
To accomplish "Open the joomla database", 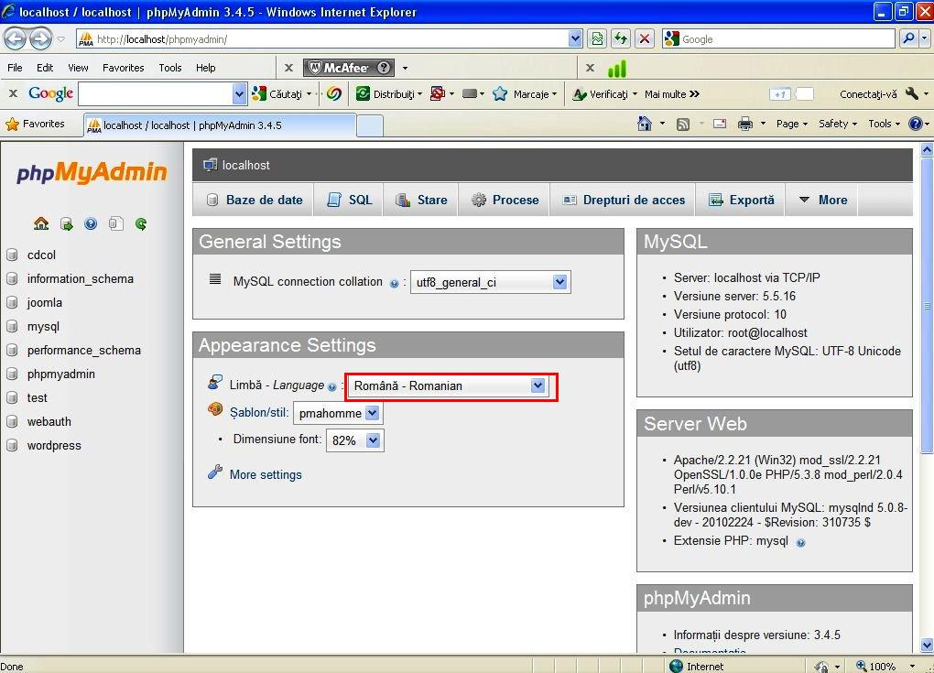I will click(x=45, y=302).
